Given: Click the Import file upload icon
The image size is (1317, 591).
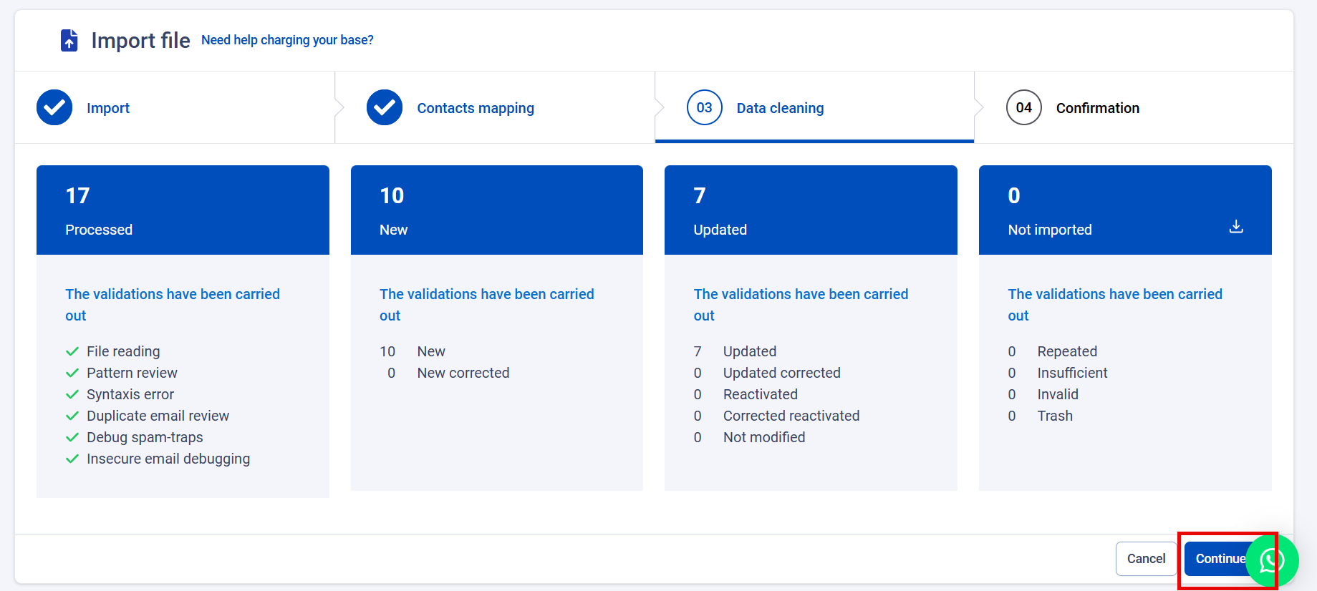Looking at the screenshot, I should [69, 40].
